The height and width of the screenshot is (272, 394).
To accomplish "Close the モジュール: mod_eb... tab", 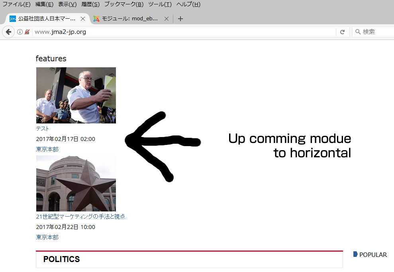I will tap(167, 19).
